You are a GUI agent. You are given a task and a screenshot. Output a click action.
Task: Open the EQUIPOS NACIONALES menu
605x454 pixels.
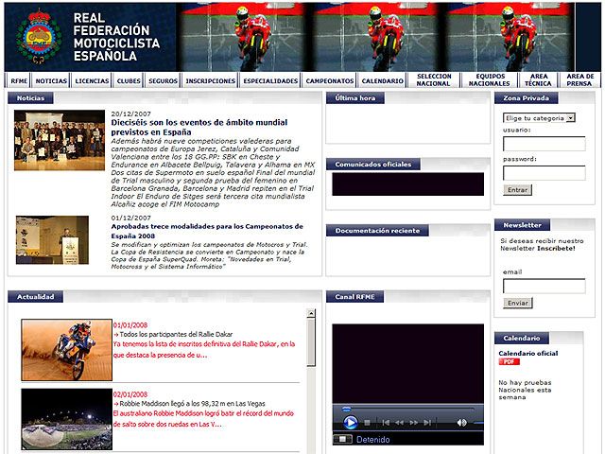(x=490, y=79)
